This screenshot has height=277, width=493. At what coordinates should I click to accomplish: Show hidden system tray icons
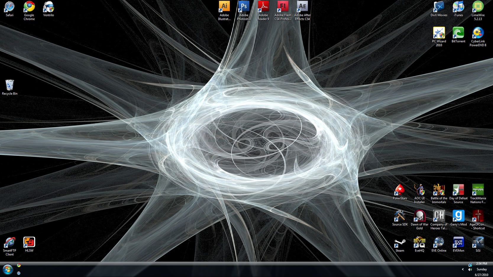[463, 269]
